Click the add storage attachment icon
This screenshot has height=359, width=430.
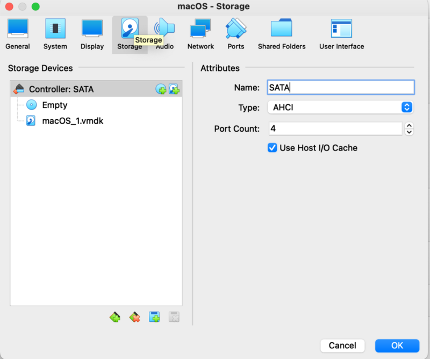click(154, 317)
